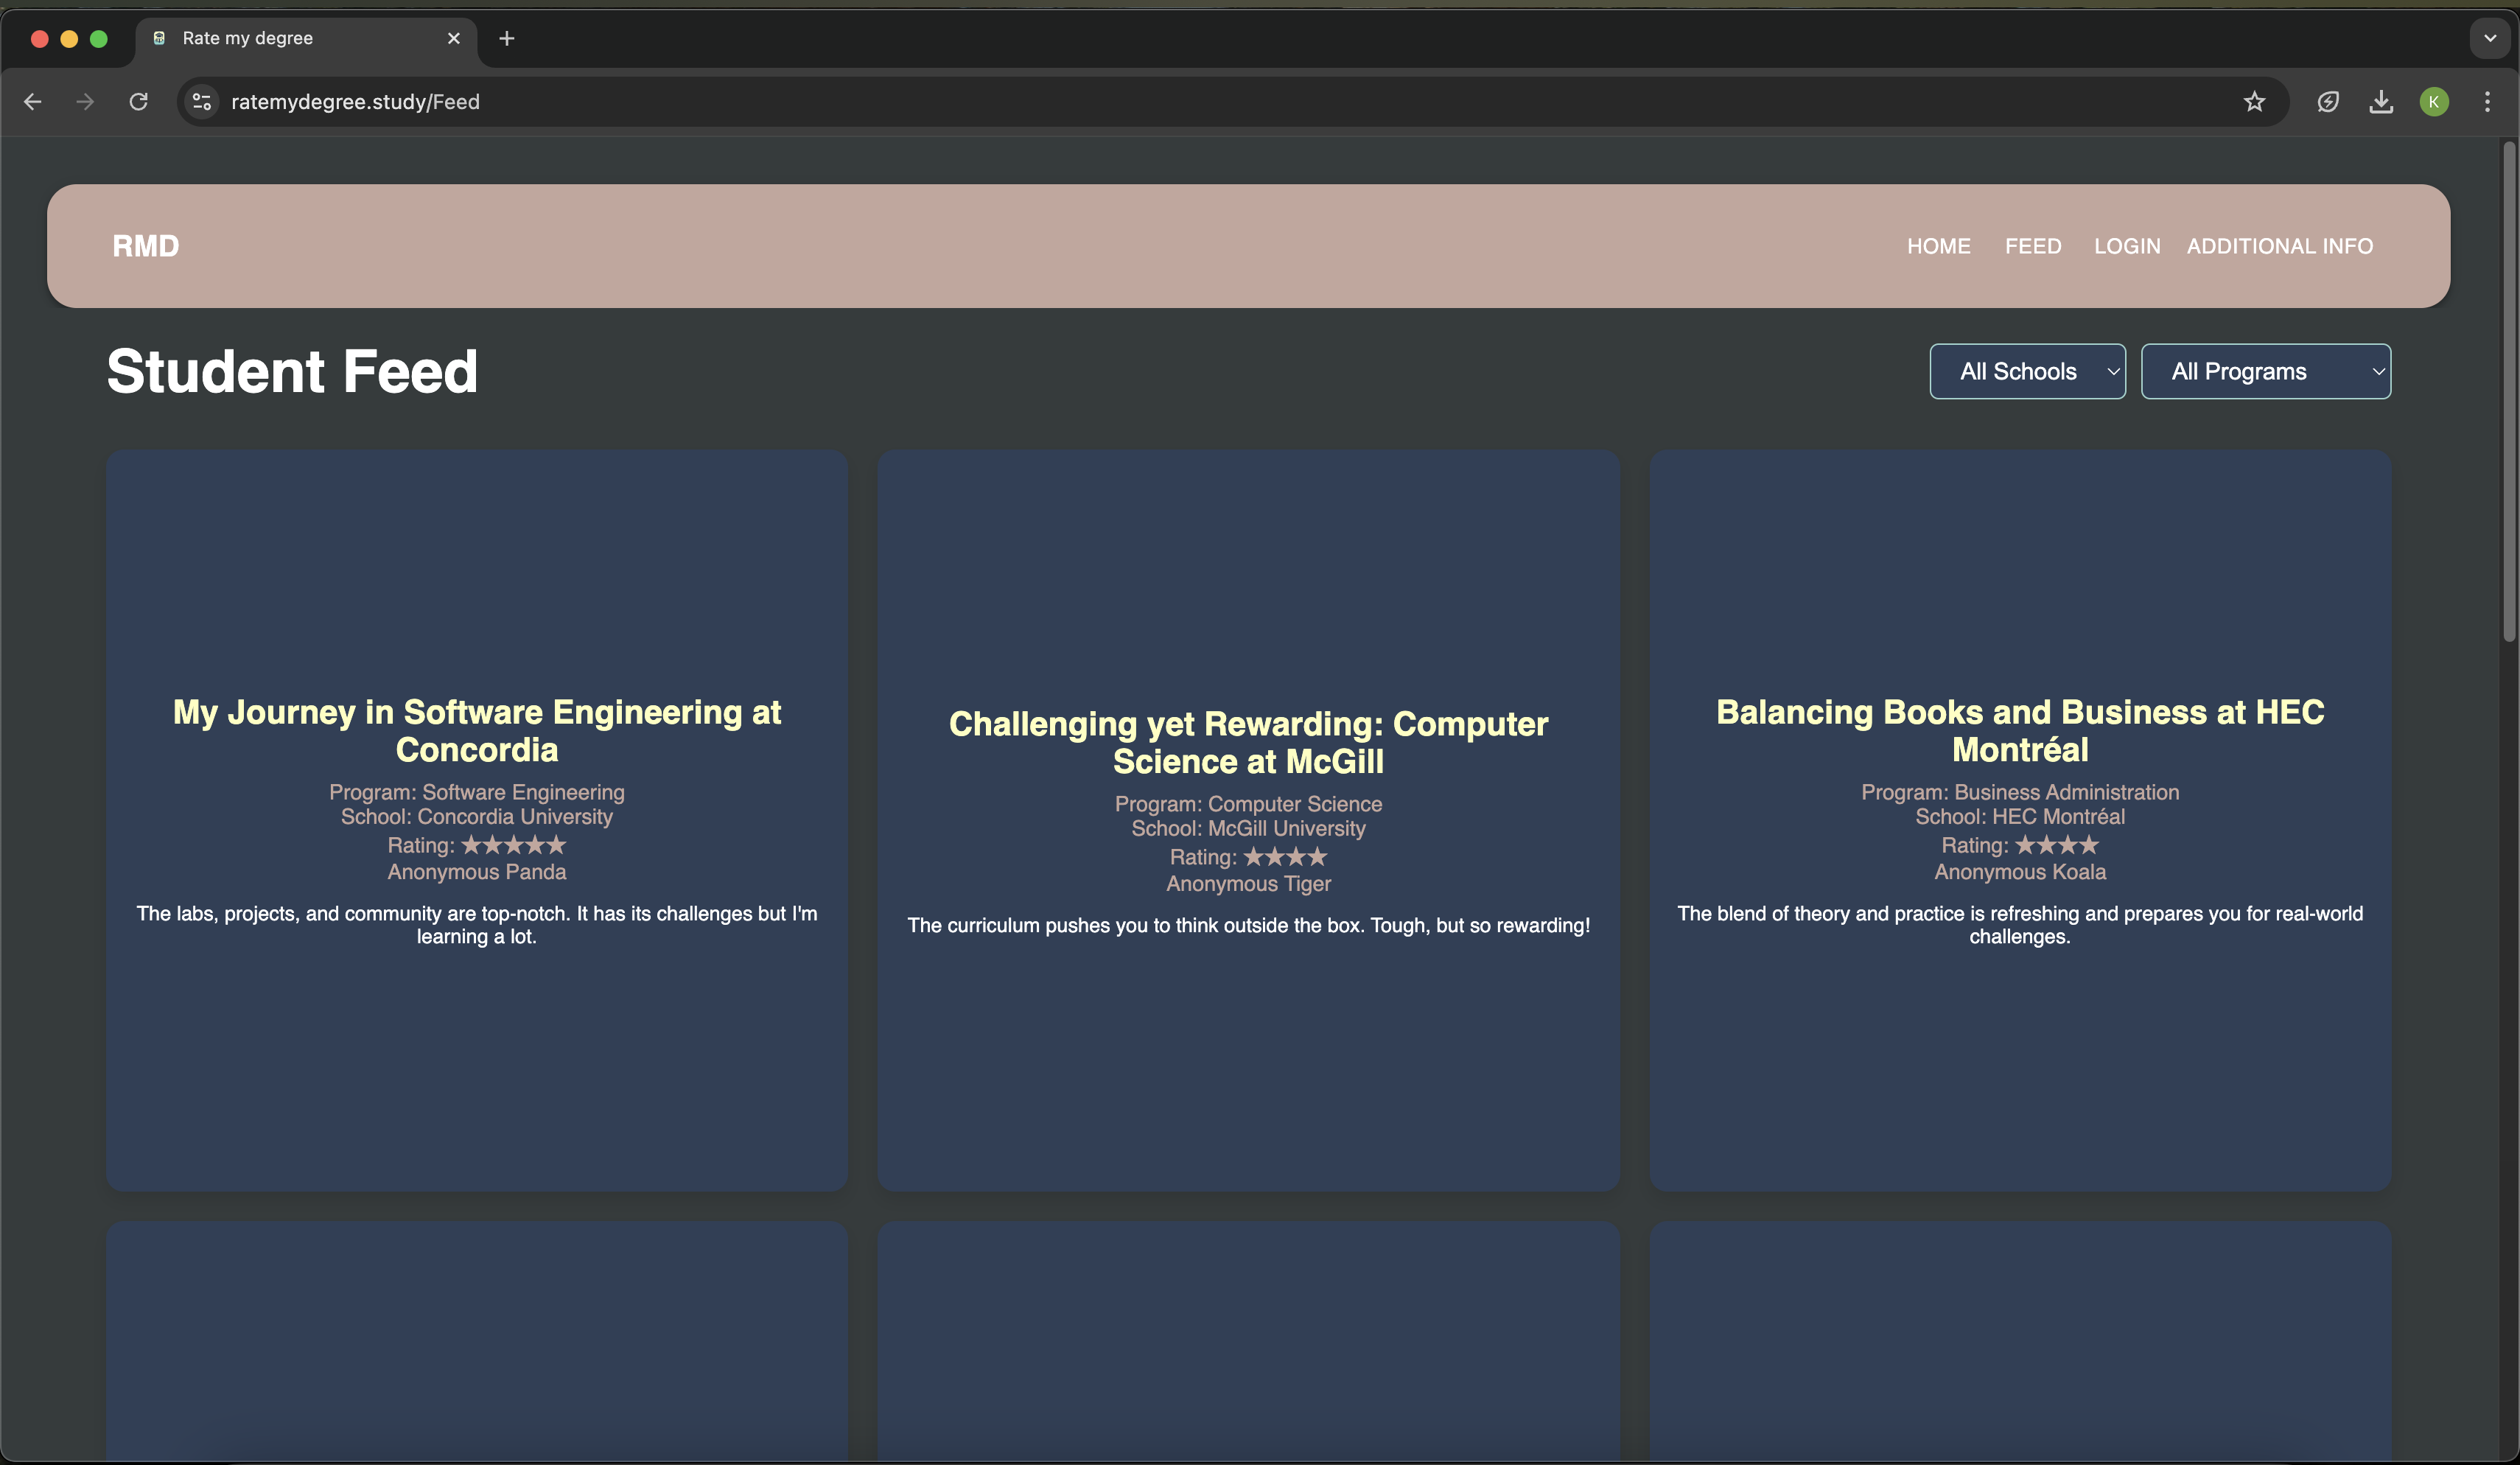Open Chrome three-dot menu
This screenshot has width=2520, height=1465.
coord(2487,102)
